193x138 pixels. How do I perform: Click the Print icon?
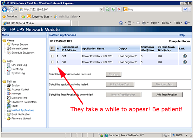coord(144,23)
